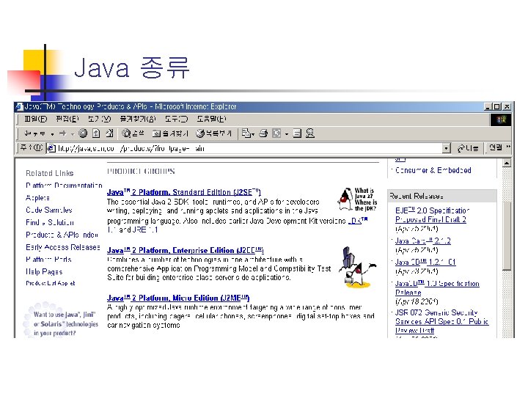
Task: Open EJB 2.0 Specification Proposed Final Draft link
Action: click(432, 215)
